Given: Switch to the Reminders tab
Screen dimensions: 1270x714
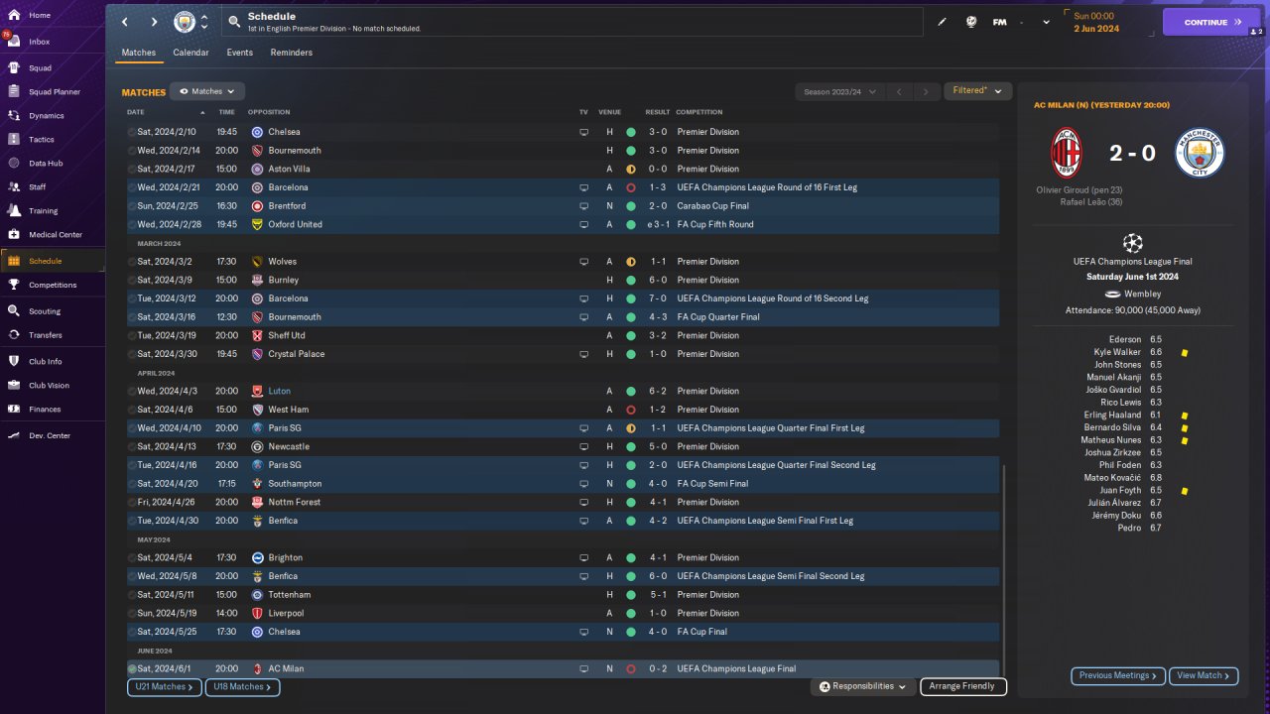Looking at the screenshot, I should (x=292, y=53).
